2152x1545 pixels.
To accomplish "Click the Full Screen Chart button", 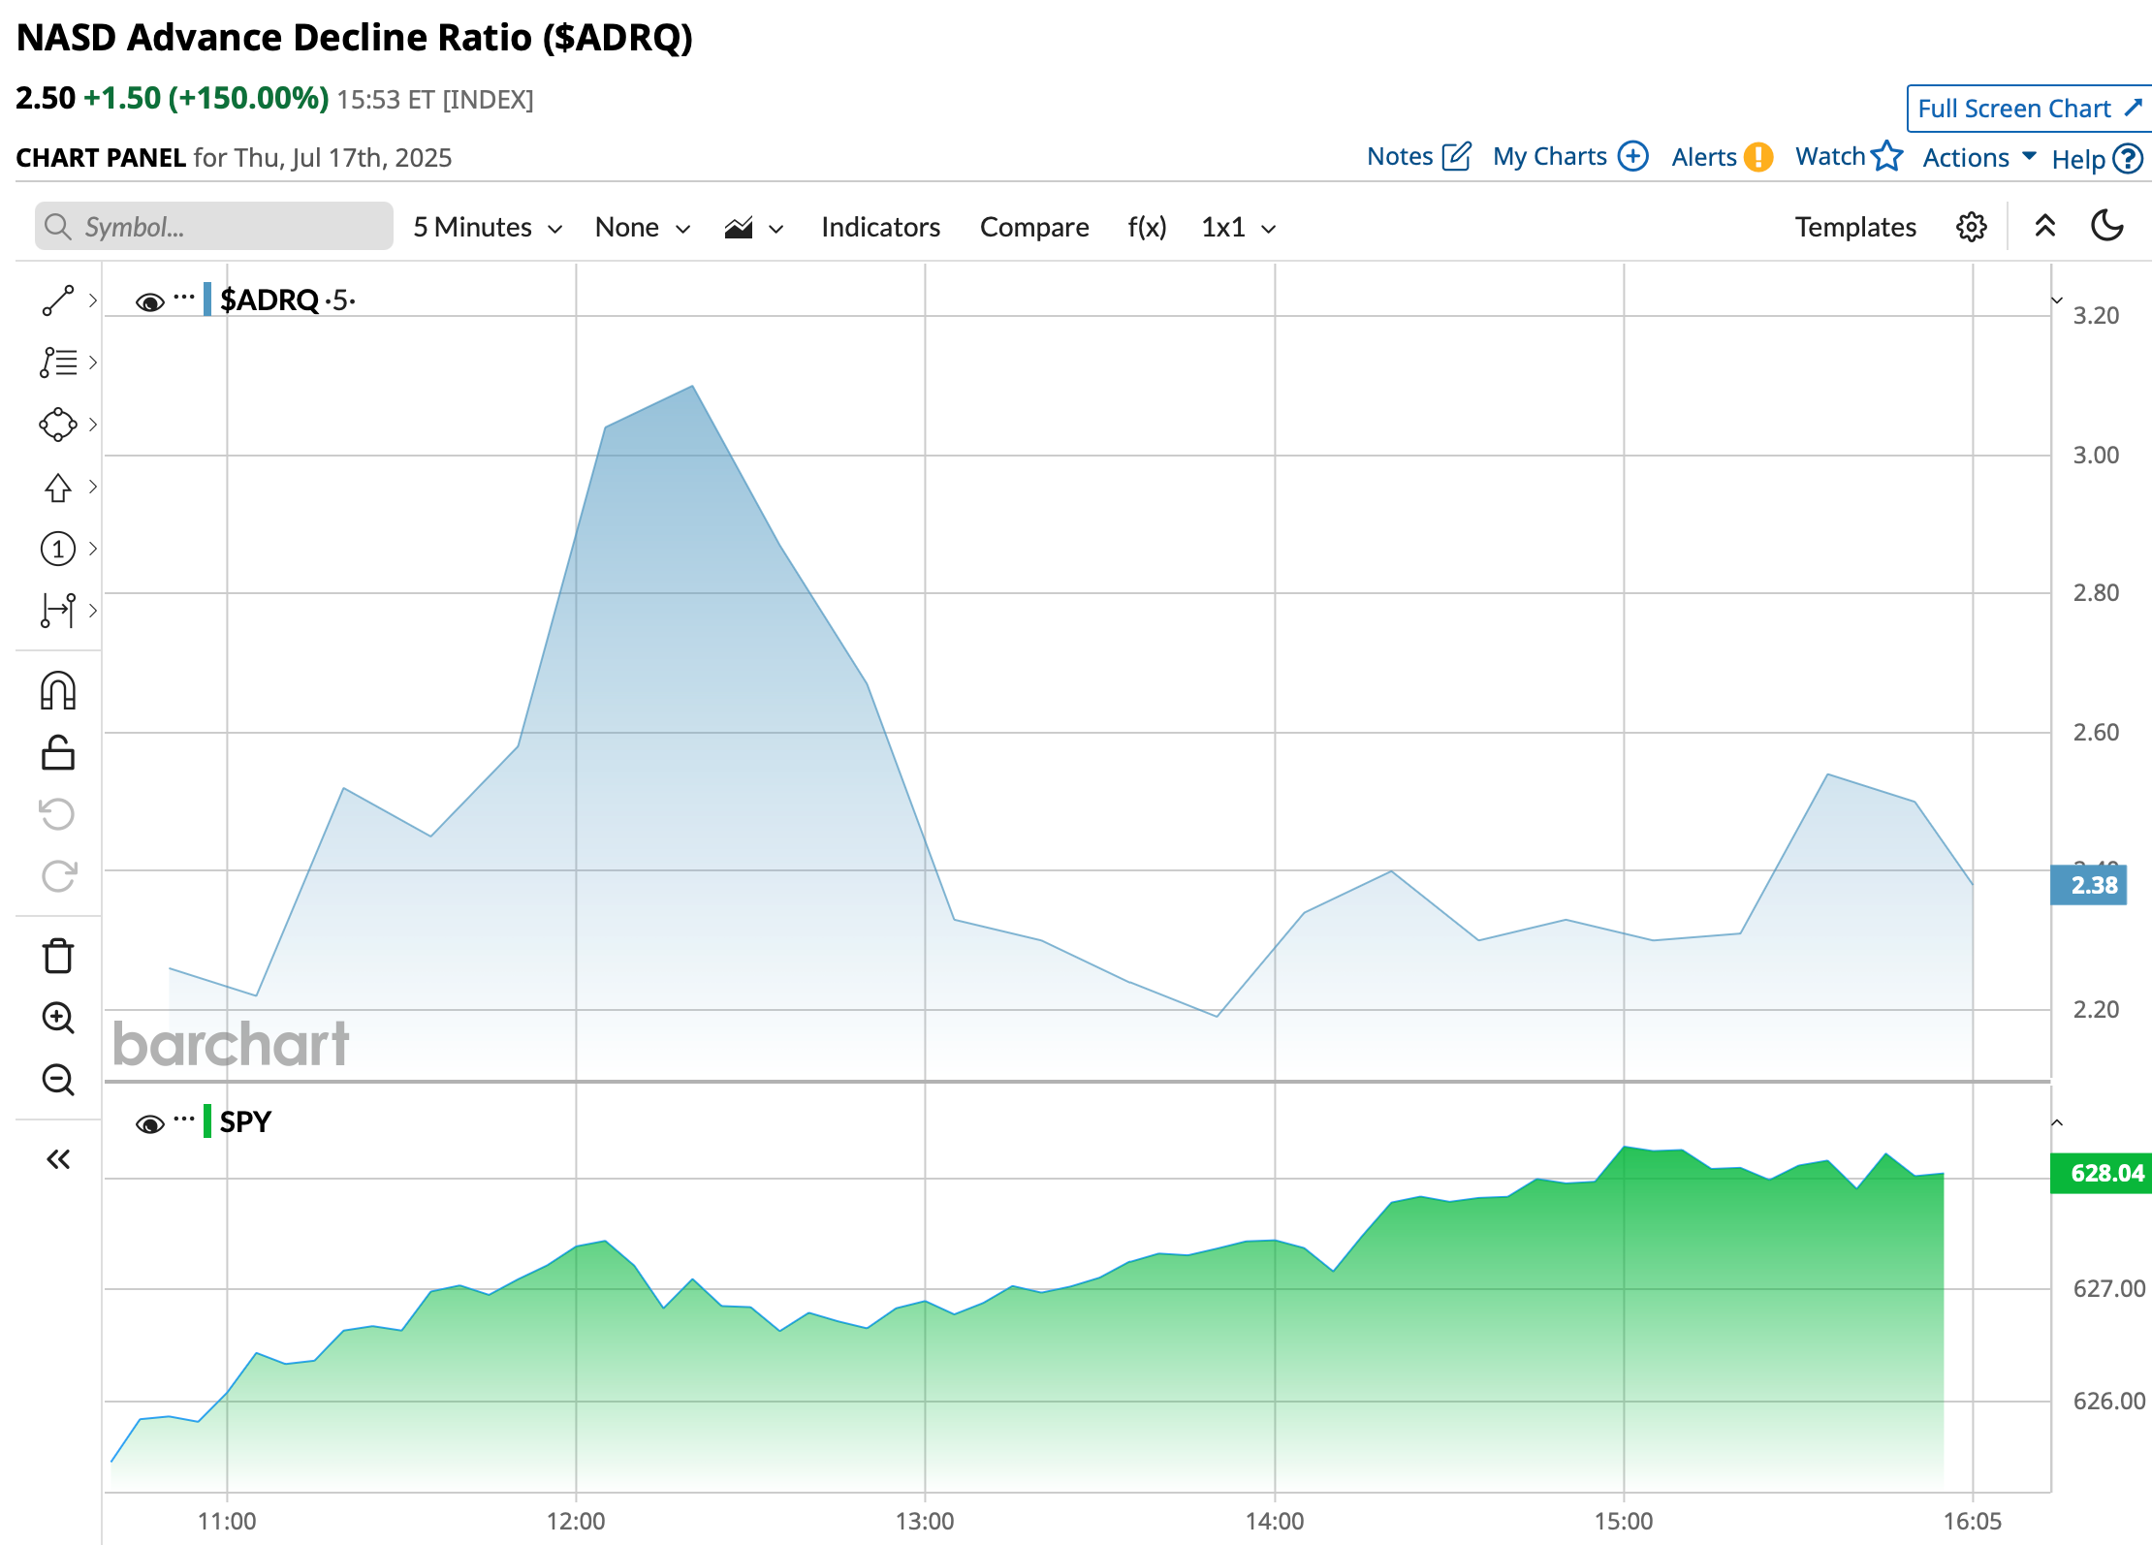I will 2028,109.
